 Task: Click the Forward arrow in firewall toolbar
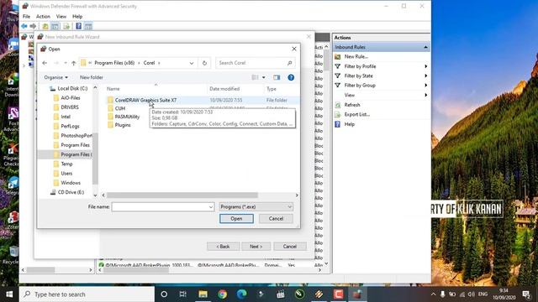pos(33,26)
